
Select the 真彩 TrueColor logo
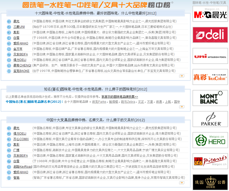coord(210,77)
